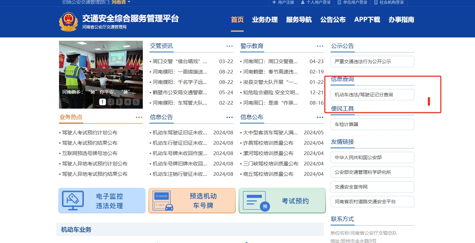Open 用户注册 with the plus icon
The image size is (475, 243).
click(x=283, y=2)
